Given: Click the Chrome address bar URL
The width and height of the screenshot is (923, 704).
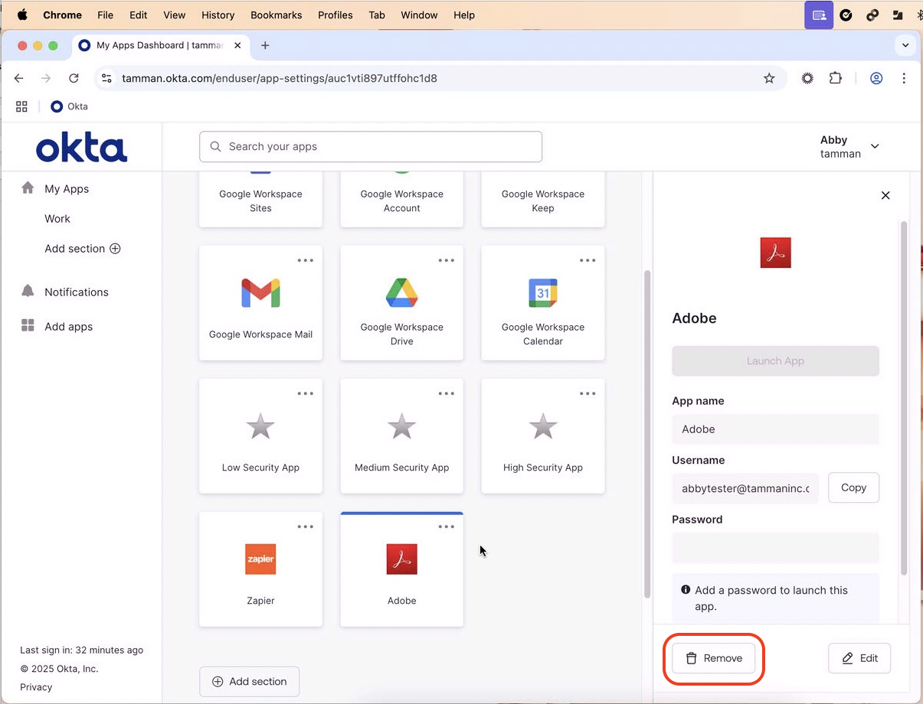Looking at the screenshot, I should pos(280,78).
